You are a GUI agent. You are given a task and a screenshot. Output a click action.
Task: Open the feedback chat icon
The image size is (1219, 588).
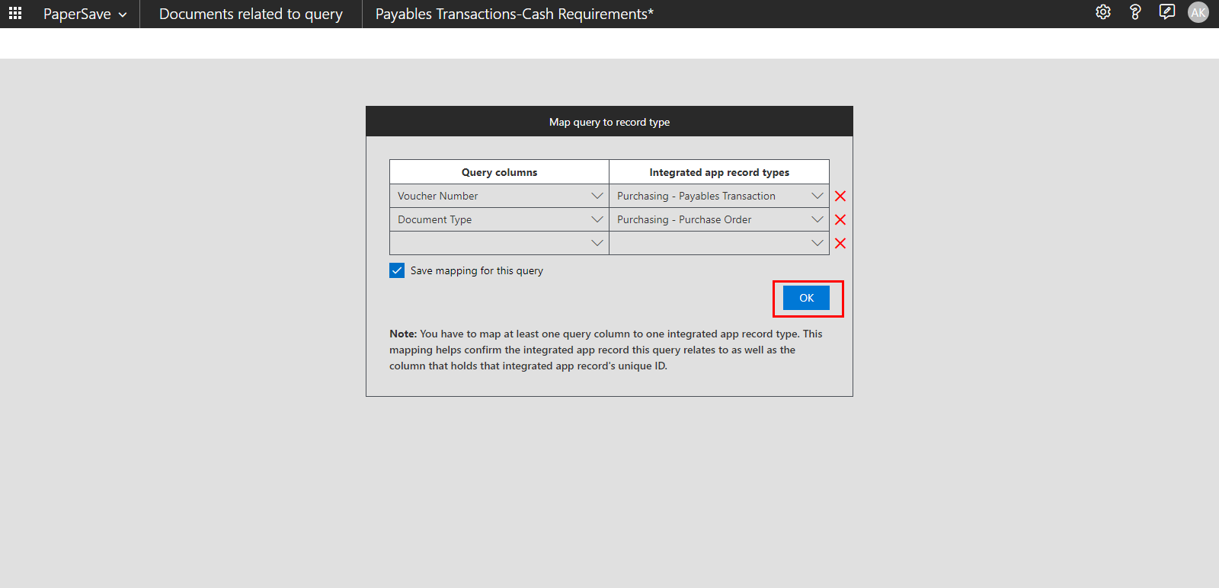point(1166,12)
